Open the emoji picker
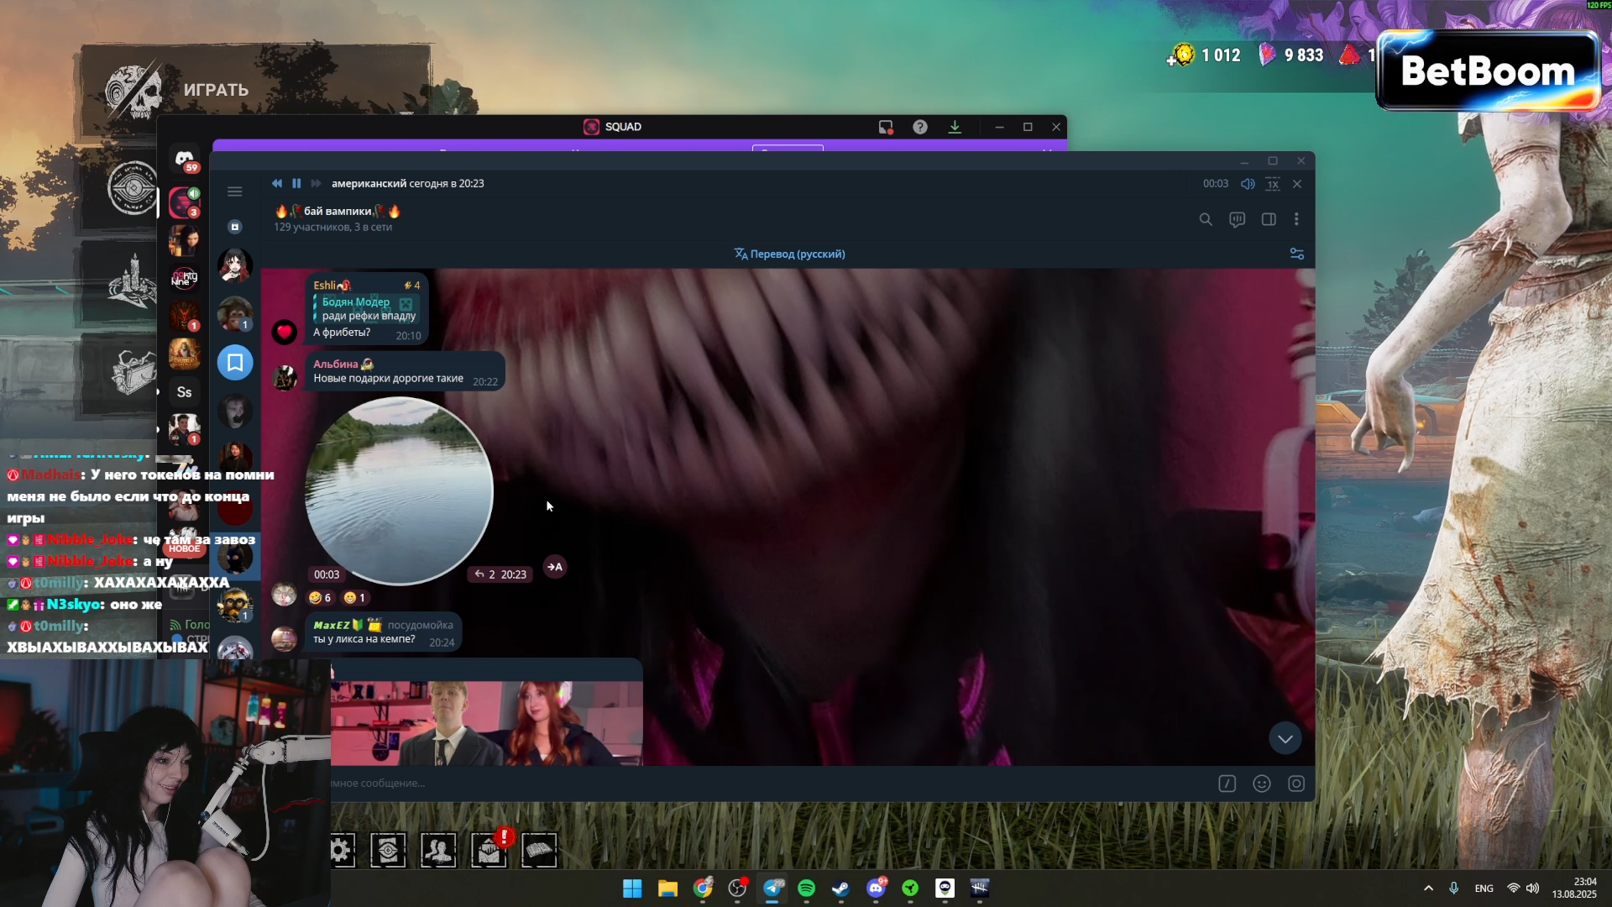This screenshot has height=907, width=1612. [x=1261, y=784]
